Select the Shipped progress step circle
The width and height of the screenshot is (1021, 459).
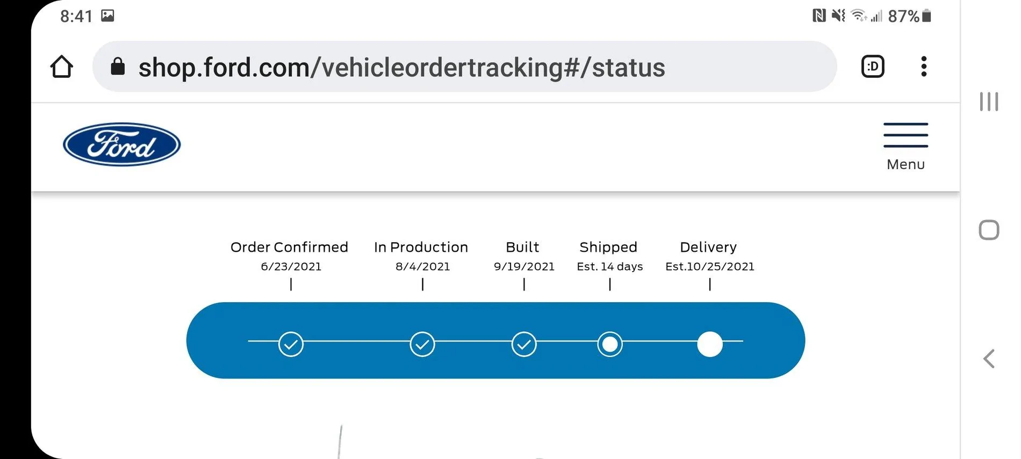(x=610, y=344)
